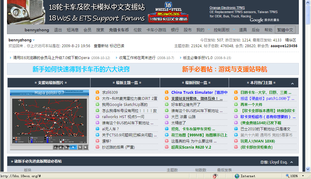This screenshot has width=311, height=179.
Task: Click the popup blocker icon in status bar
Action: tap(215, 176)
